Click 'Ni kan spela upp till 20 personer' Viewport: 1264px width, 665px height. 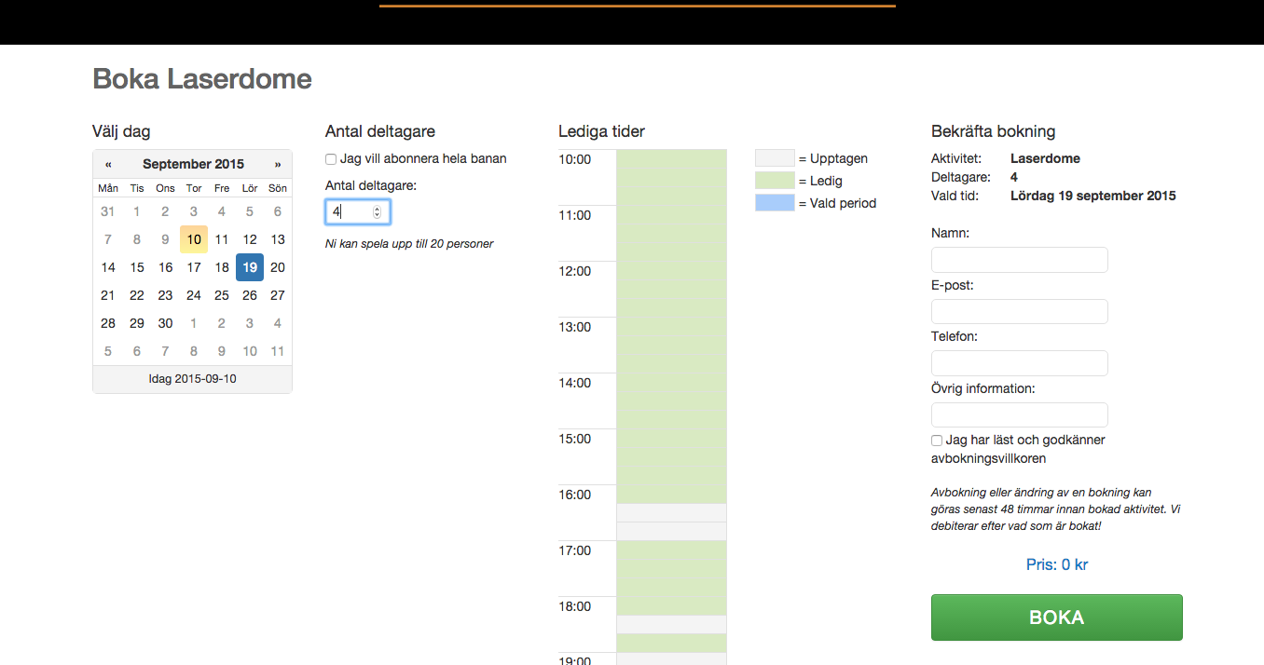pyautogui.click(x=409, y=244)
